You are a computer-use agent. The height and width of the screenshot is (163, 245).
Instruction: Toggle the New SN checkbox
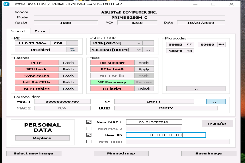89,135
